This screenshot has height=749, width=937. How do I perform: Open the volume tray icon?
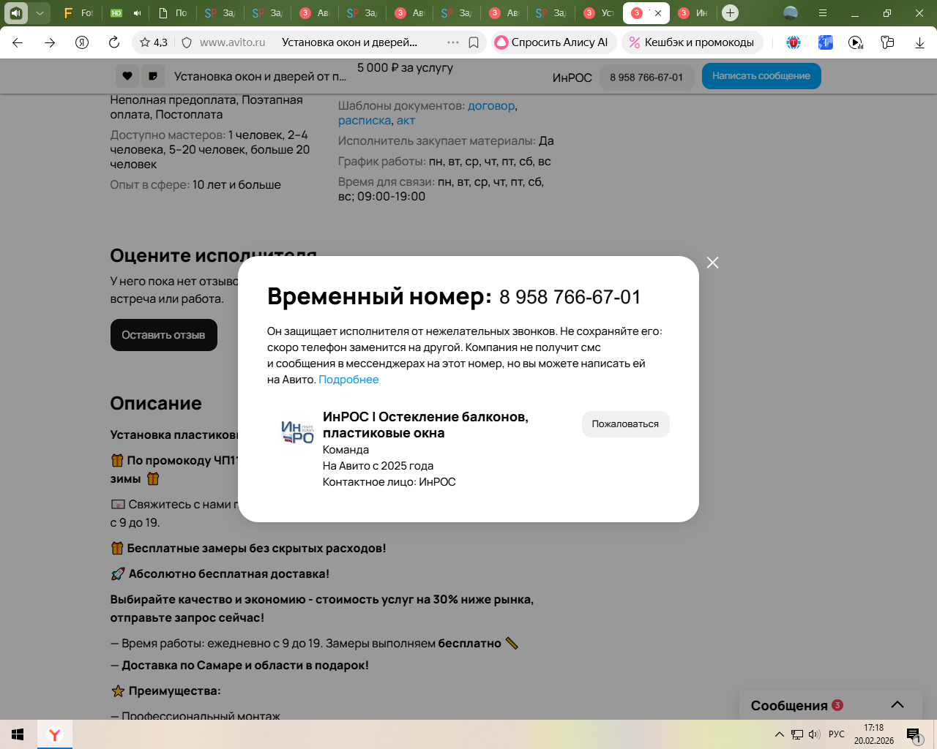point(814,734)
